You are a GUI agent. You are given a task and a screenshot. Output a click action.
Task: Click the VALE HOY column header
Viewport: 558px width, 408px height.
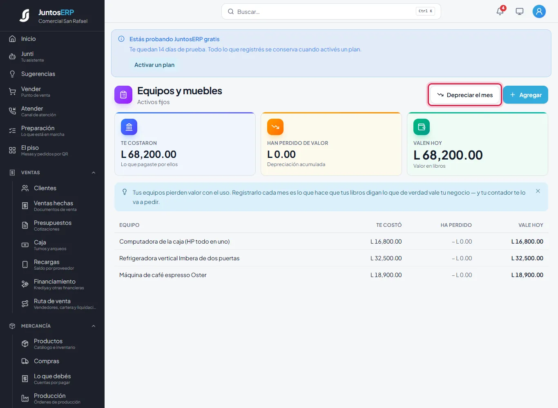(531, 225)
